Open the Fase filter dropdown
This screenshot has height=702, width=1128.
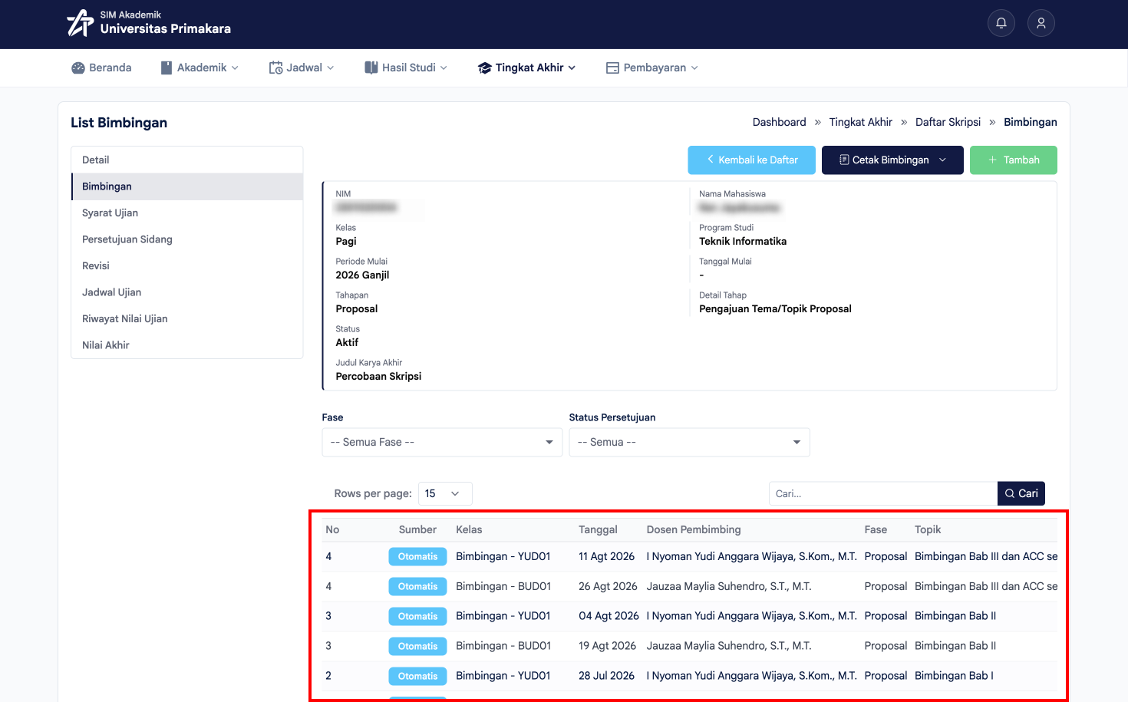click(x=442, y=442)
